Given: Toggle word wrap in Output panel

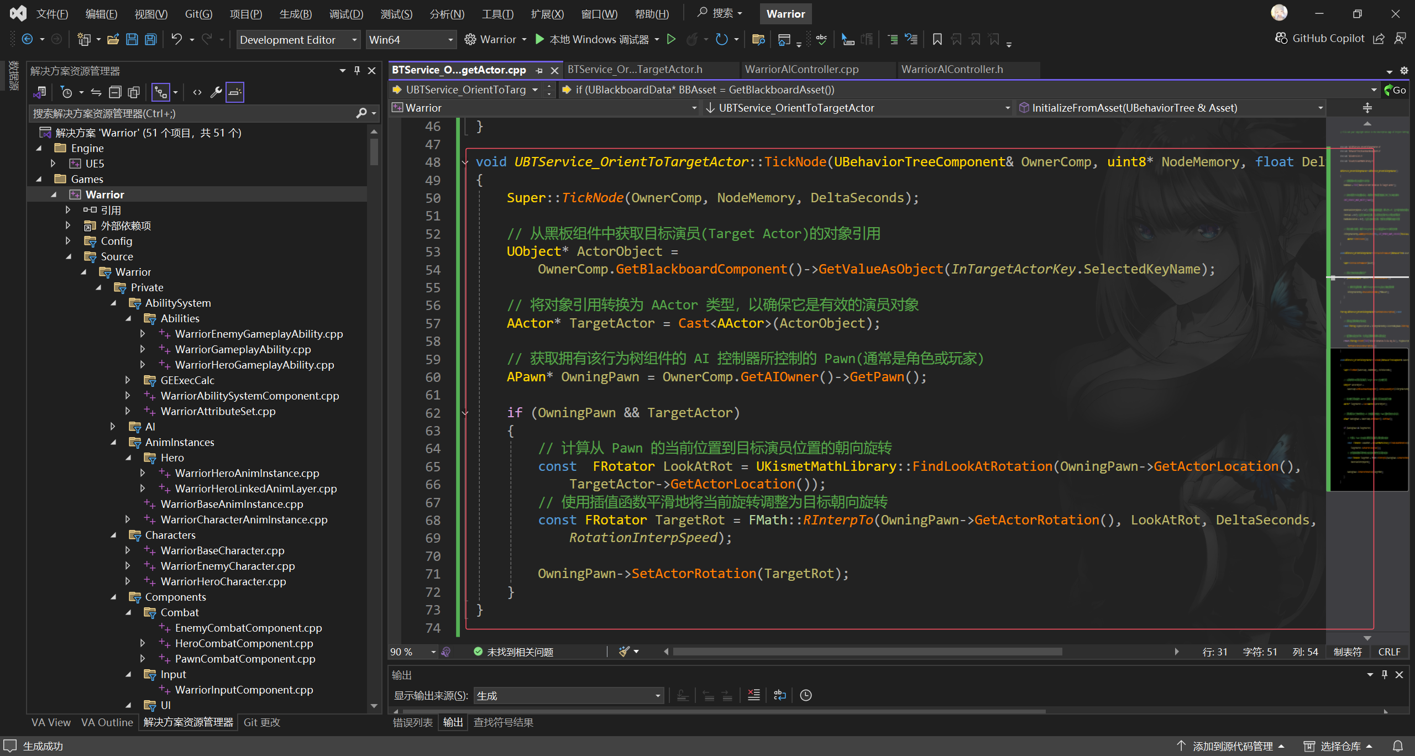Looking at the screenshot, I should pos(779,695).
